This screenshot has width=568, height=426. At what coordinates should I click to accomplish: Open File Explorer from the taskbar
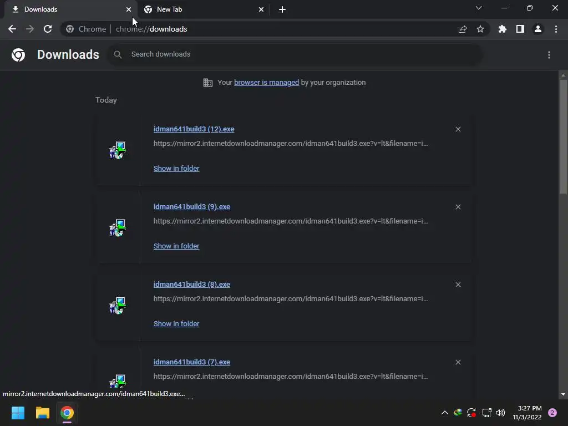tap(42, 413)
